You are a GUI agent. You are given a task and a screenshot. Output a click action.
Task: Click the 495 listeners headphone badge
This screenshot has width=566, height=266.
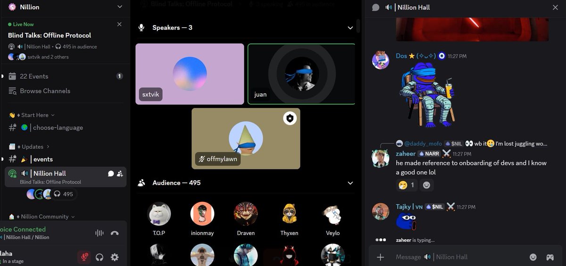(x=64, y=194)
